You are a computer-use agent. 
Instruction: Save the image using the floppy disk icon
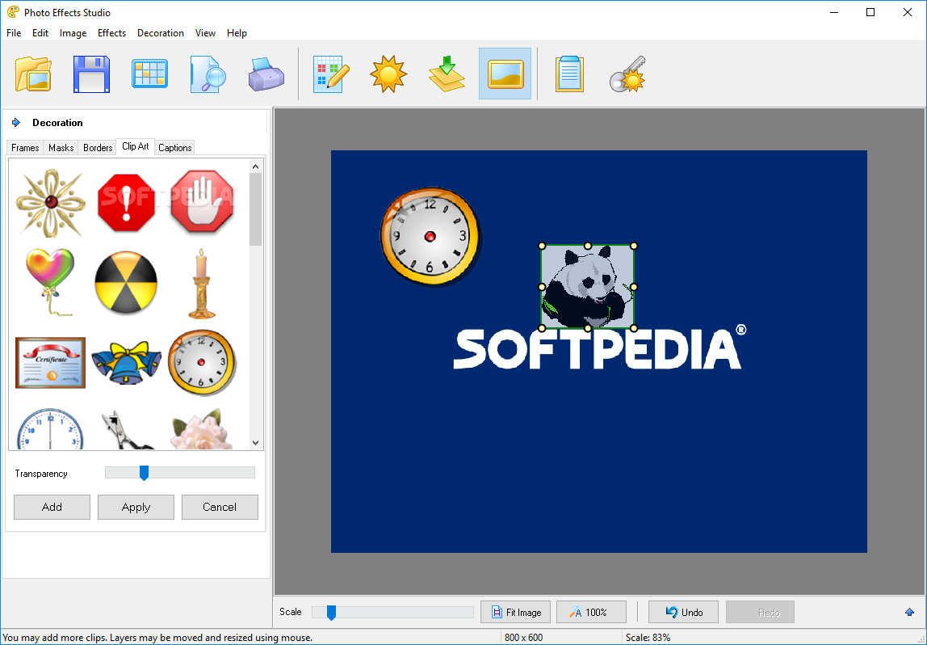point(91,74)
